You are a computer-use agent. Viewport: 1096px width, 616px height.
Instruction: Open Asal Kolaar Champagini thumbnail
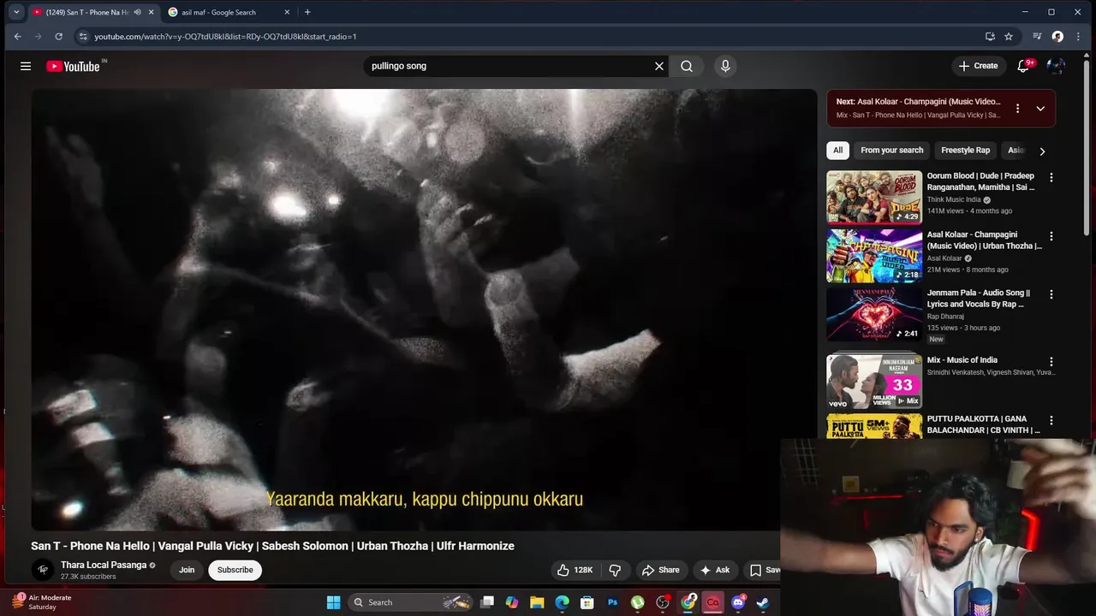click(x=874, y=256)
